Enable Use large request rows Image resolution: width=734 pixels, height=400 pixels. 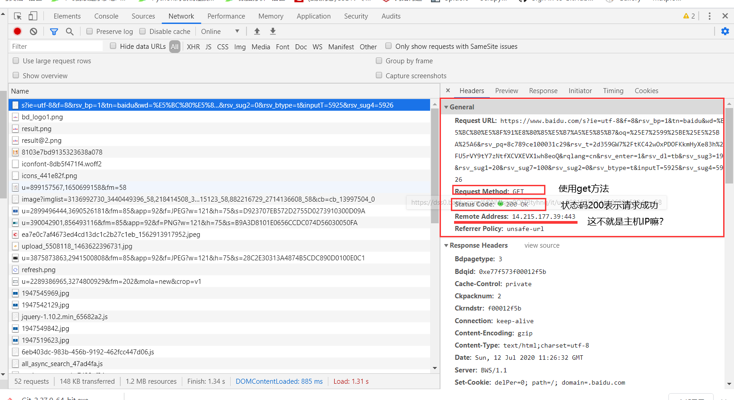[16, 61]
